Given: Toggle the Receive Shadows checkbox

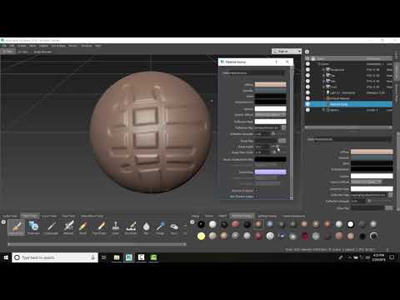Looking at the screenshot, I should (x=256, y=191).
